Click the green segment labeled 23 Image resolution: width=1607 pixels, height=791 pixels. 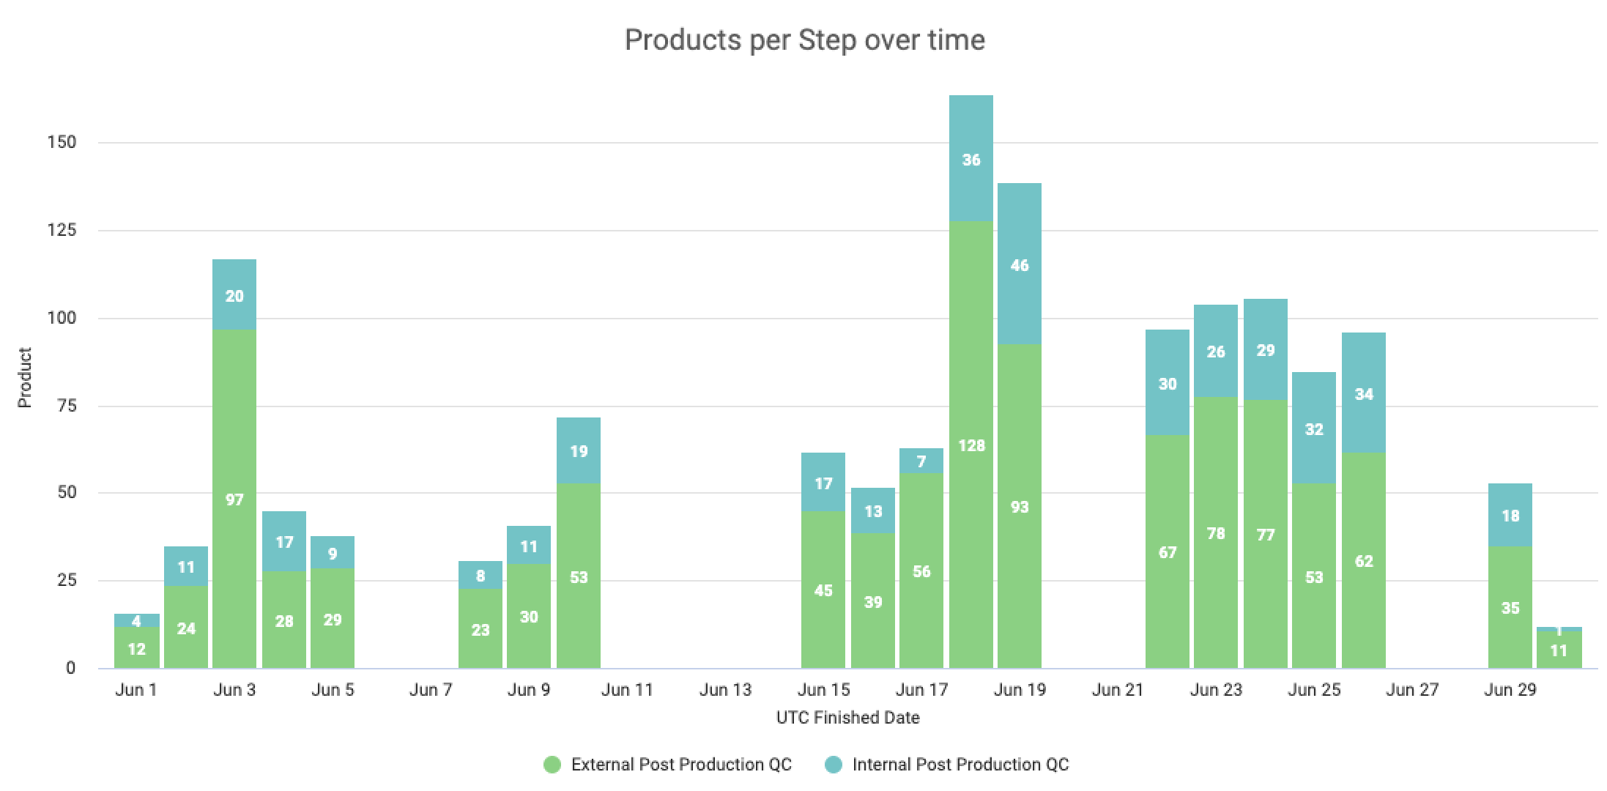click(x=480, y=628)
